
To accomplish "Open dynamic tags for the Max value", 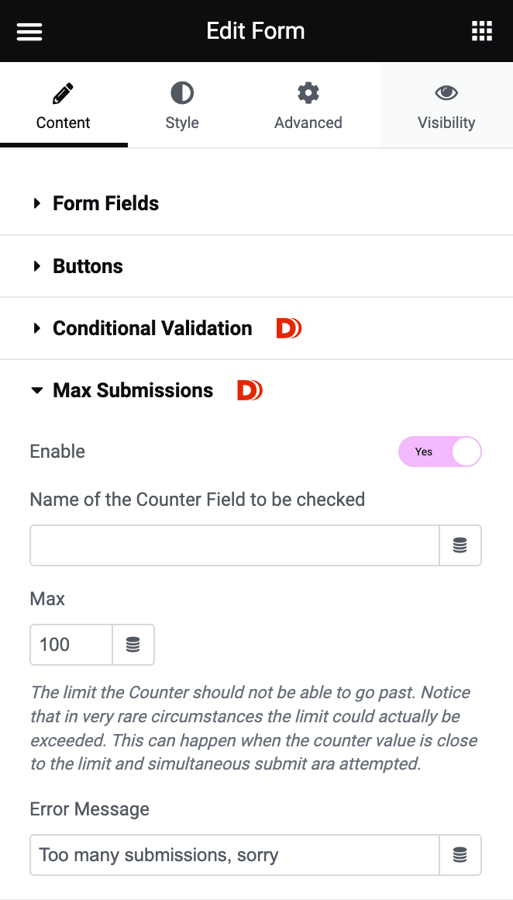I will [x=133, y=645].
